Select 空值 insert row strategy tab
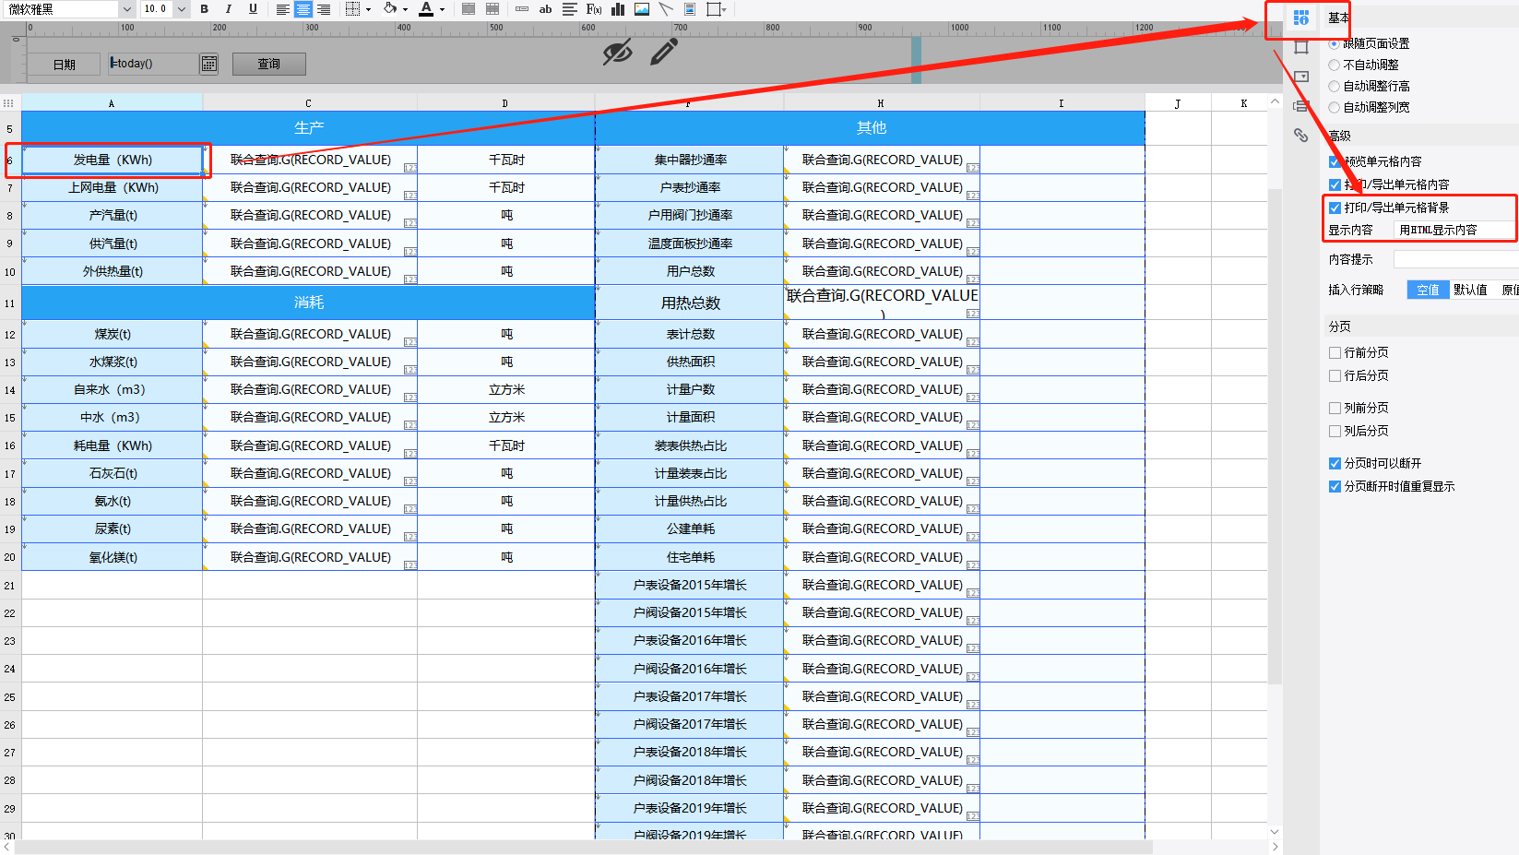The height and width of the screenshot is (855, 1519). point(1428,290)
